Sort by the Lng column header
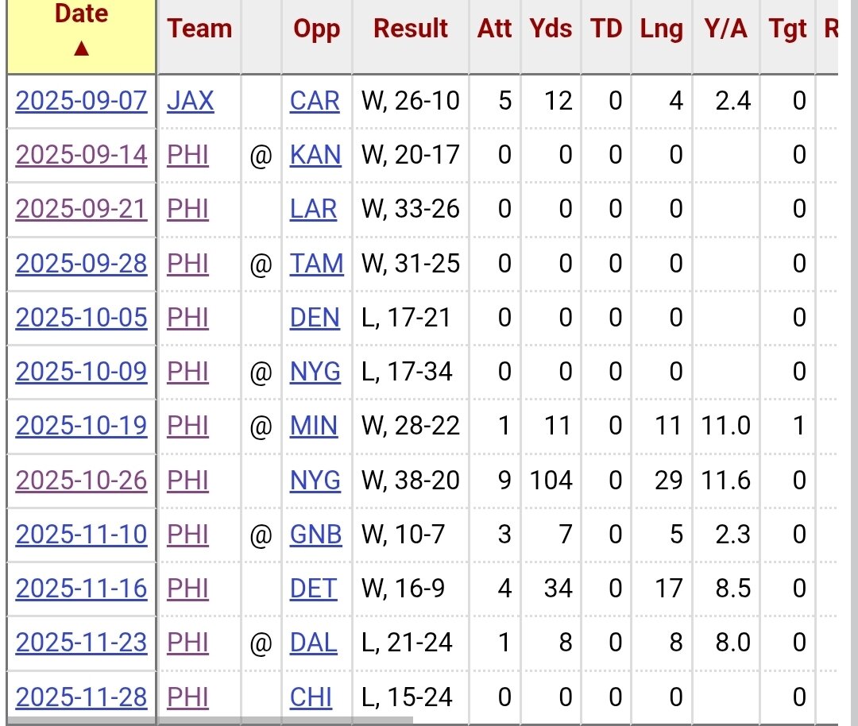The image size is (858, 726). pos(661,29)
